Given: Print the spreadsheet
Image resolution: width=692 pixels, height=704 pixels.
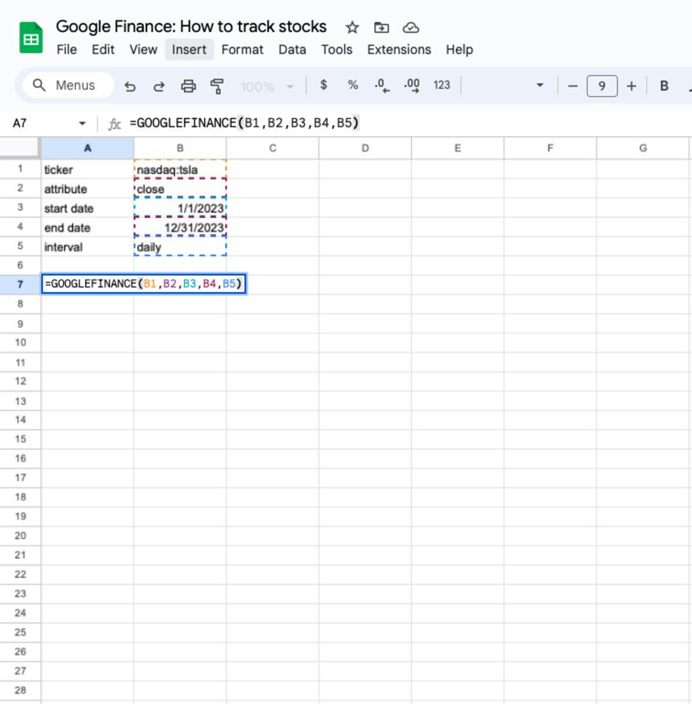Looking at the screenshot, I should pyautogui.click(x=188, y=86).
